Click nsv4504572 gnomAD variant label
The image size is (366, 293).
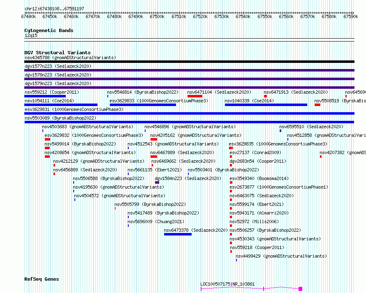(120, 196)
